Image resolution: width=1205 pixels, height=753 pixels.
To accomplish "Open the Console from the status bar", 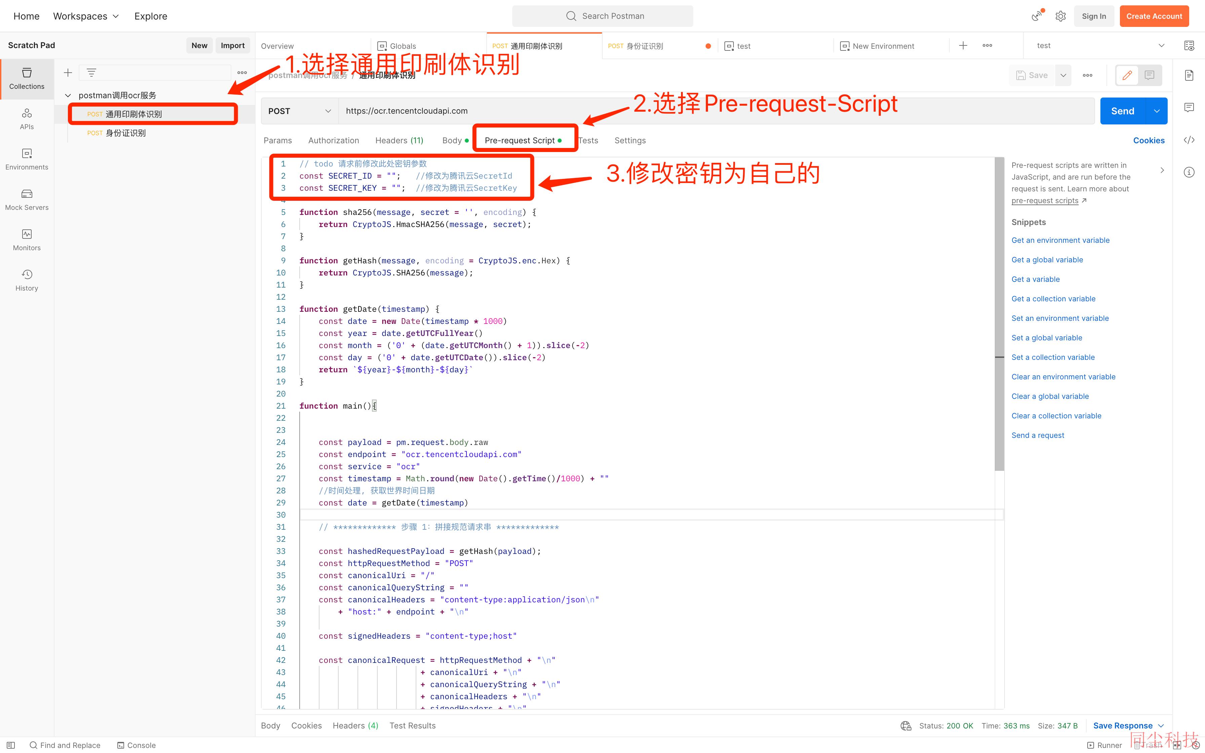I will coord(137,745).
